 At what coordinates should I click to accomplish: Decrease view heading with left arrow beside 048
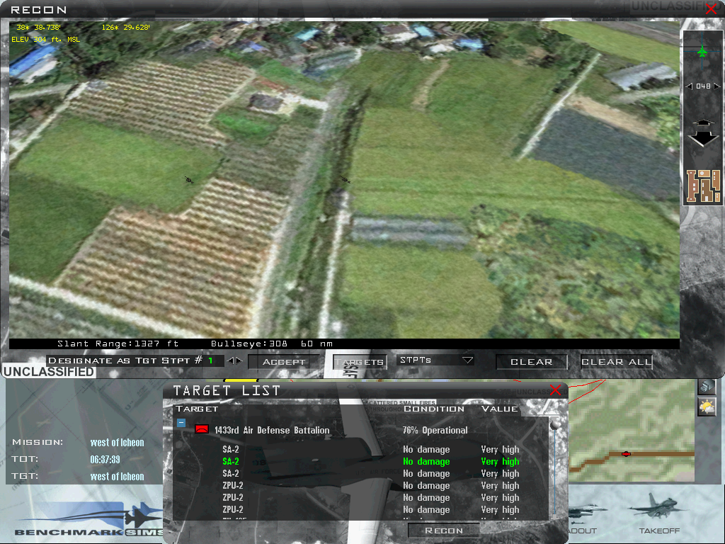pyautogui.click(x=688, y=86)
